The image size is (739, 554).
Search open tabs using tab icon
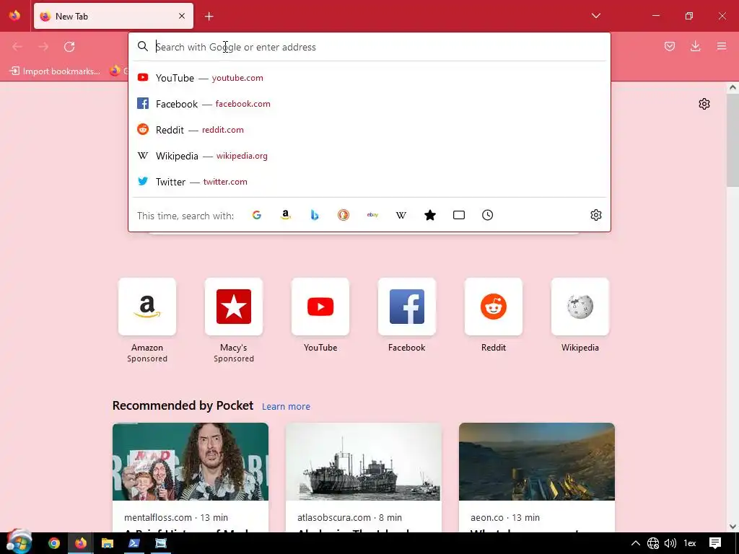(458, 215)
